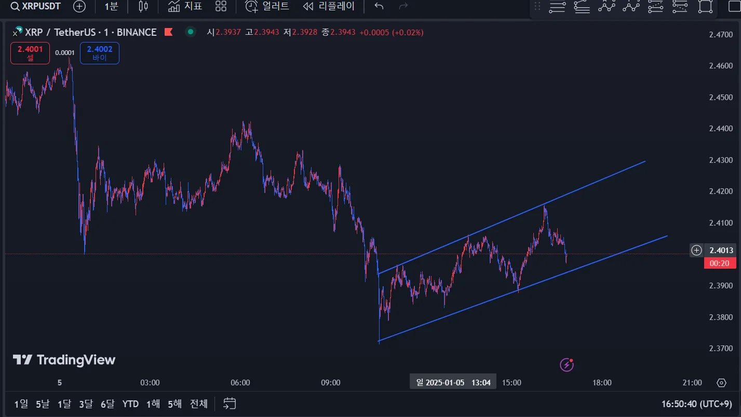The image size is (741, 417).
Task: Click the undo arrow icon
Action: pos(379,6)
